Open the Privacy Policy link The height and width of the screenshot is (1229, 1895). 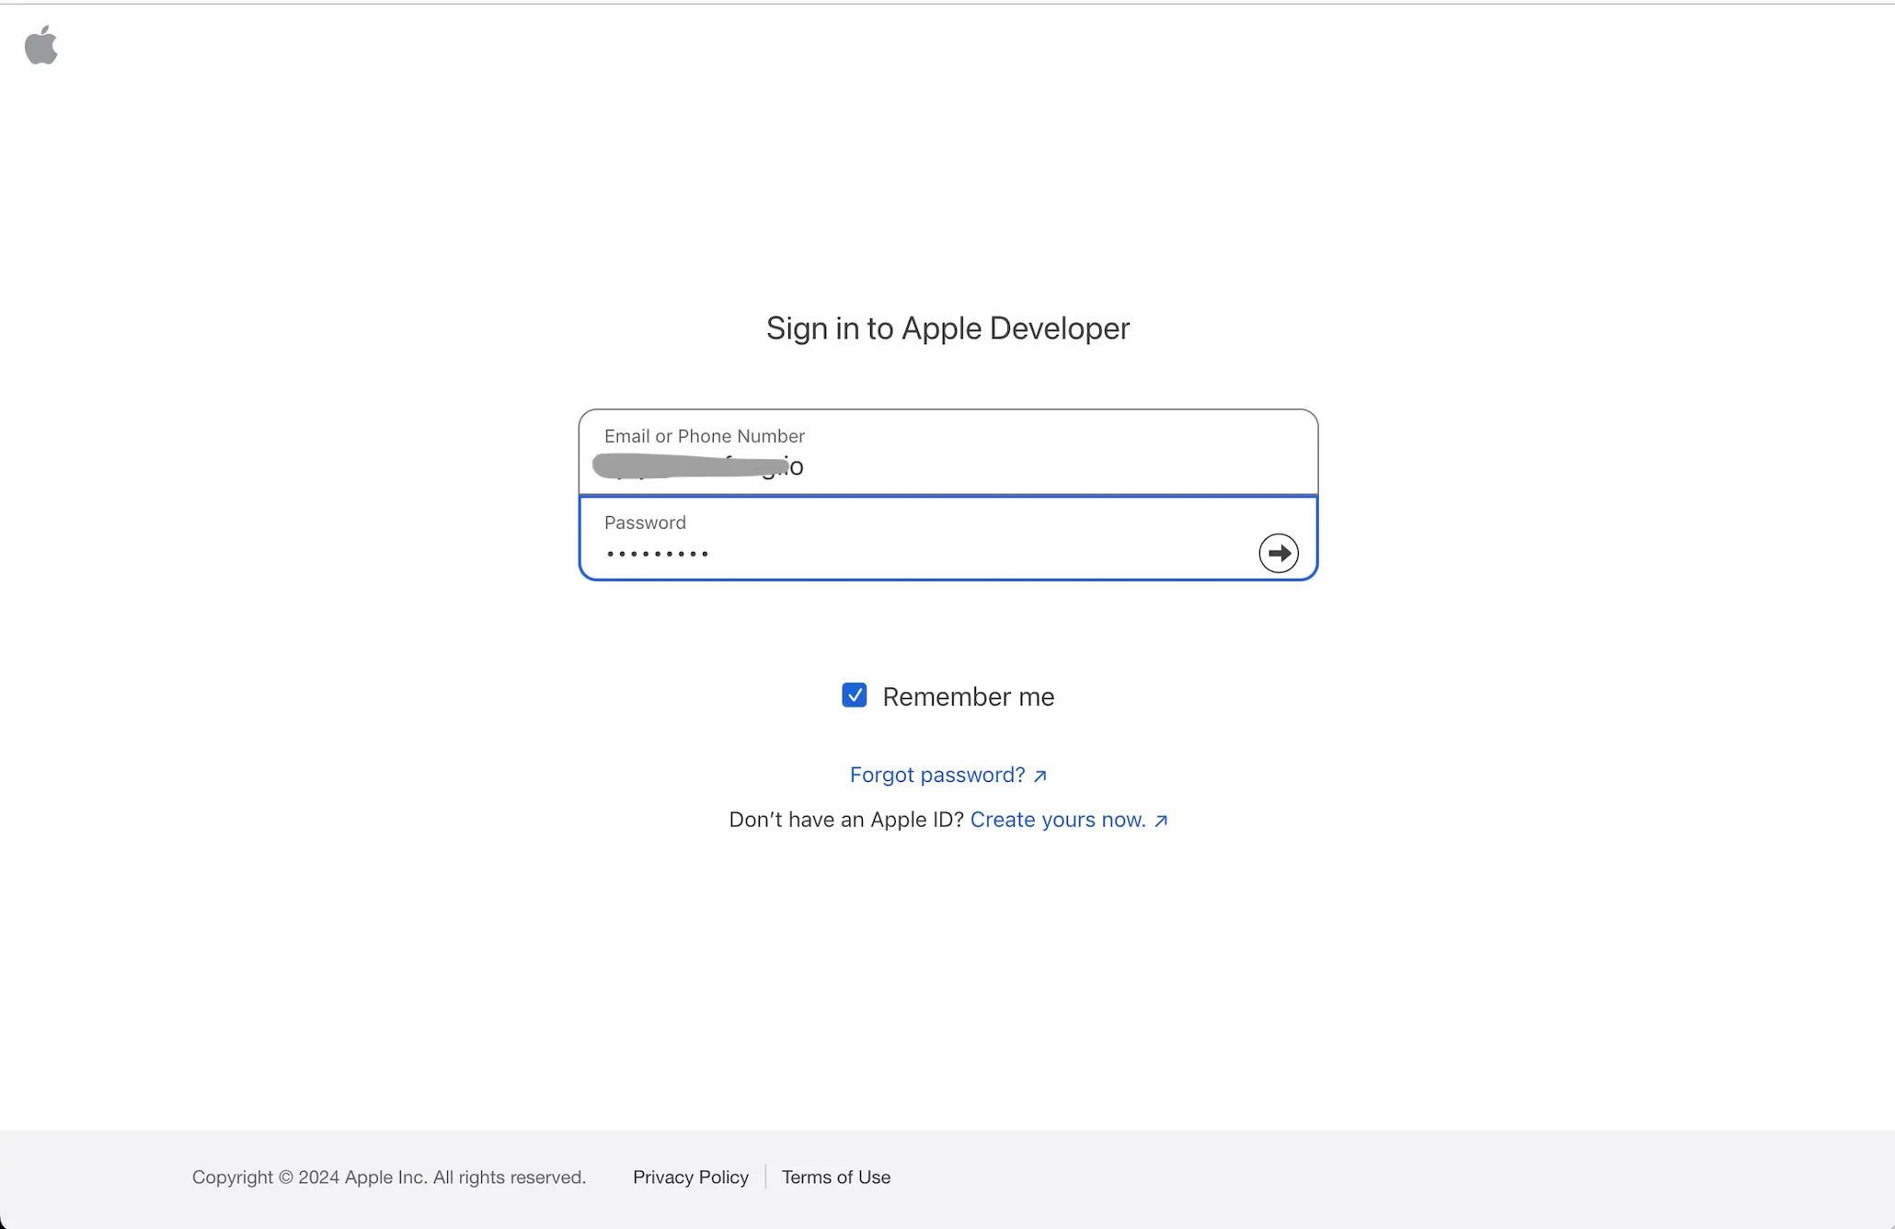[x=691, y=1177]
